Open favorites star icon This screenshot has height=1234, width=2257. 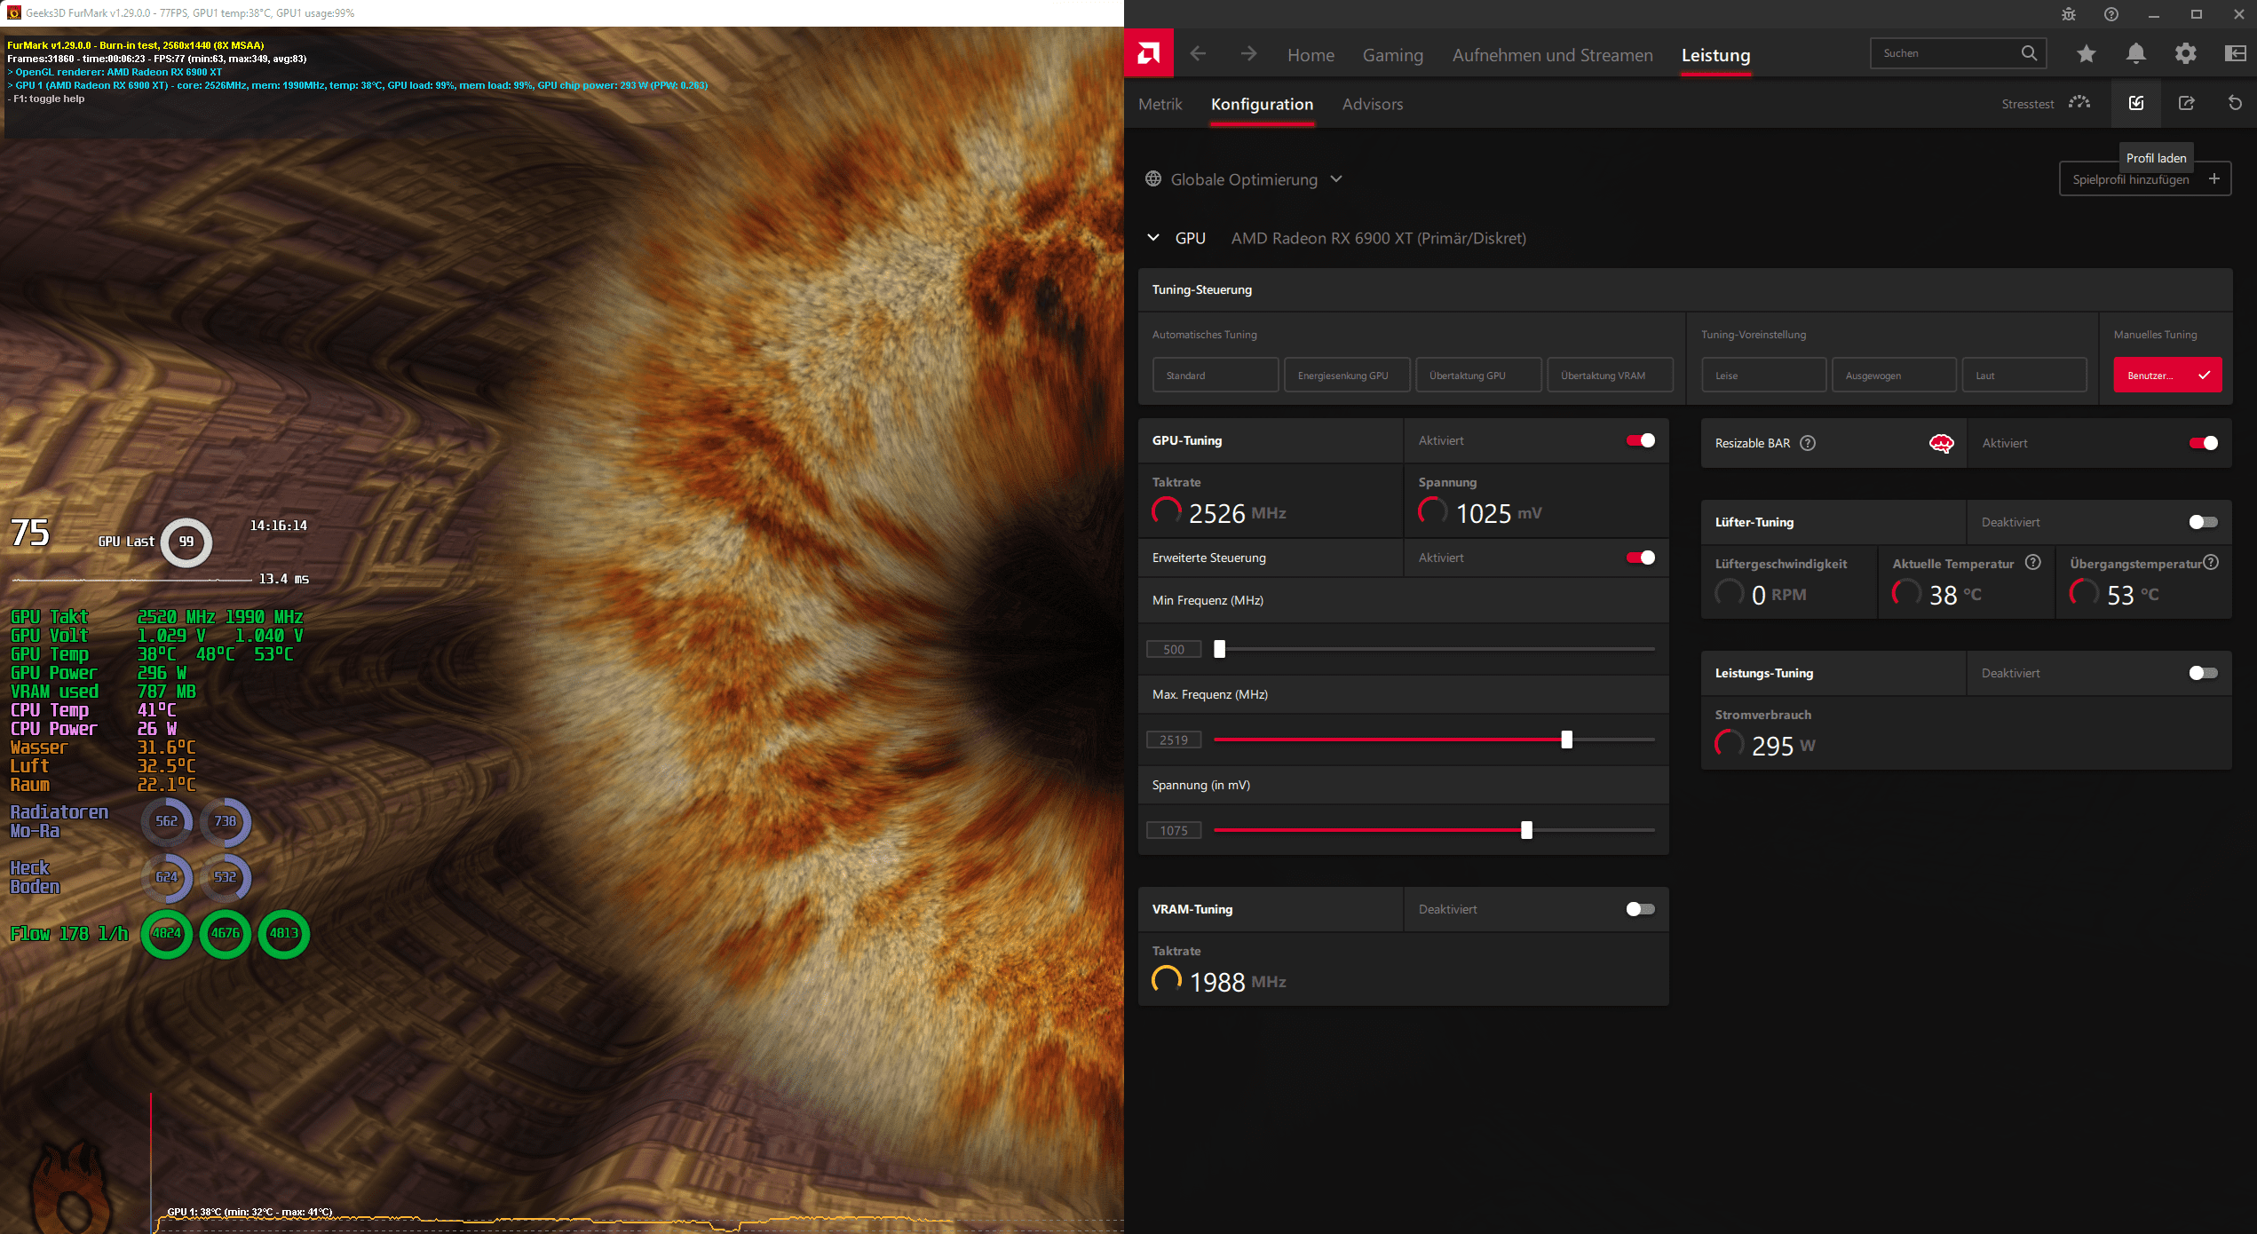point(2086,54)
